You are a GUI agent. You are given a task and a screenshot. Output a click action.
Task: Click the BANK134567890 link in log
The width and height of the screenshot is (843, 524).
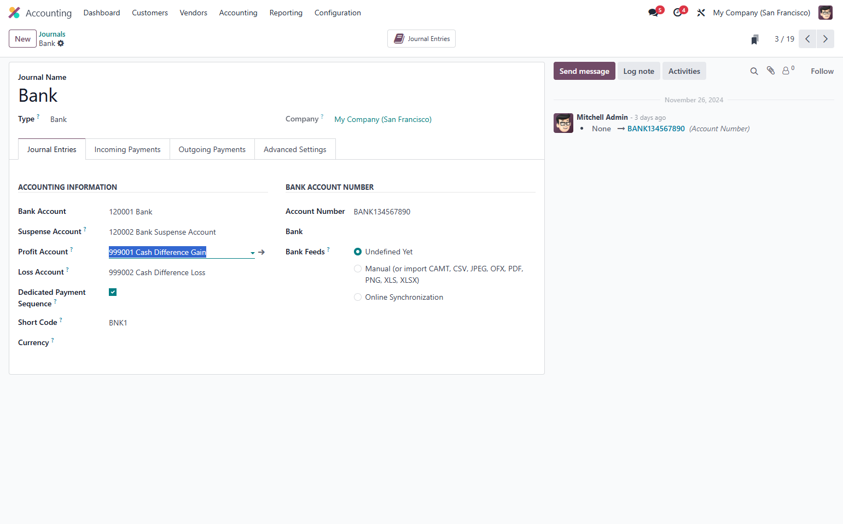[x=656, y=129]
